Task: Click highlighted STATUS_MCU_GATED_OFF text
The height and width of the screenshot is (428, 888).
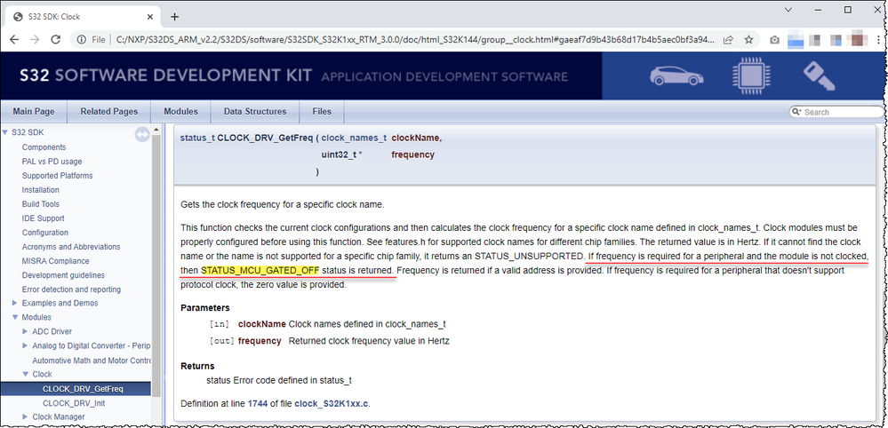Action: pyautogui.click(x=260, y=270)
